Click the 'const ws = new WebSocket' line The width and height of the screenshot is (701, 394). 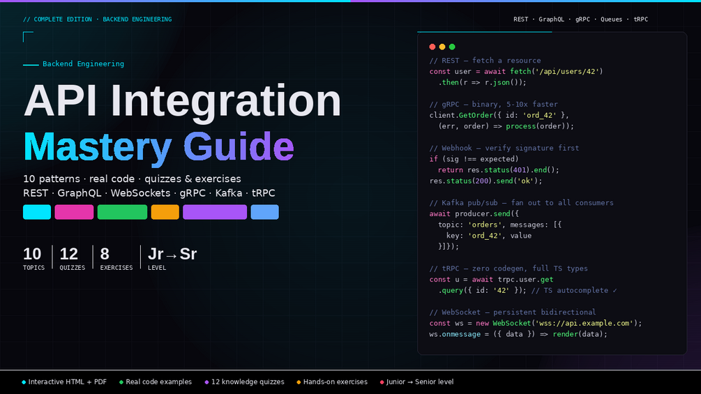point(536,323)
